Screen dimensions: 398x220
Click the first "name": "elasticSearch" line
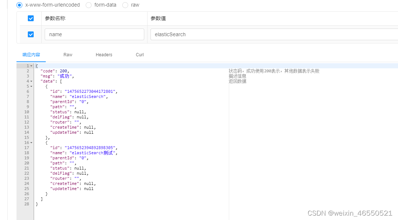[x=79, y=96]
